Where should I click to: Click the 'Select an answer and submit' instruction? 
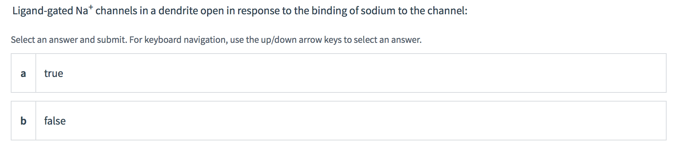click(x=216, y=40)
